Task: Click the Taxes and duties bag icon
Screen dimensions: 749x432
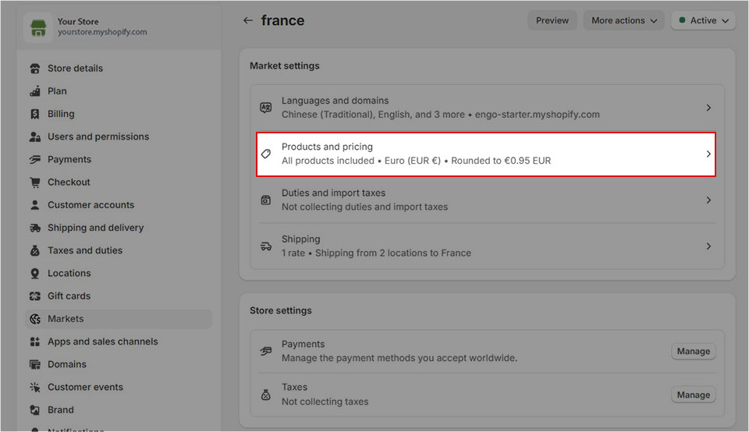Action: (x=35, y=250)
